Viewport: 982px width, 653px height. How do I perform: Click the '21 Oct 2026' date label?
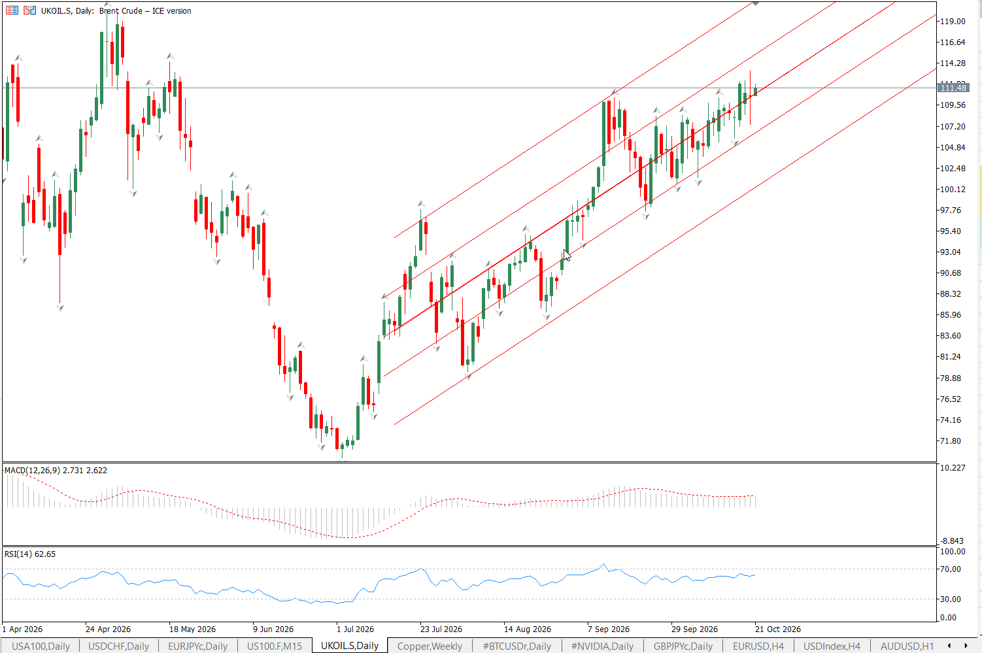778,629
